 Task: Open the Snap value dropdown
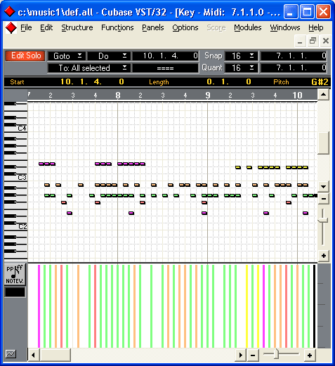click(242, 56)
